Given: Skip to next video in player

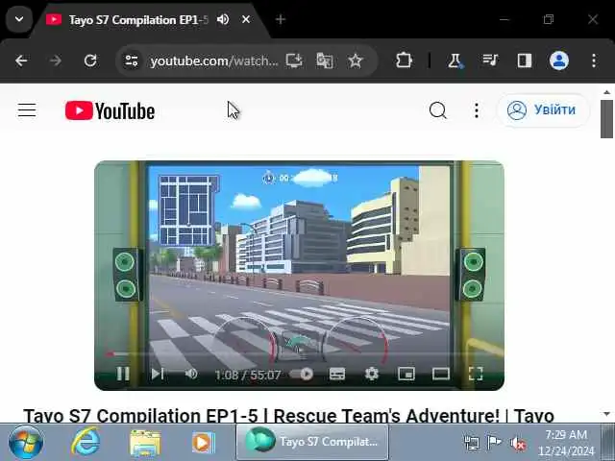Looking at the screenshot, I should coord(158,374).
